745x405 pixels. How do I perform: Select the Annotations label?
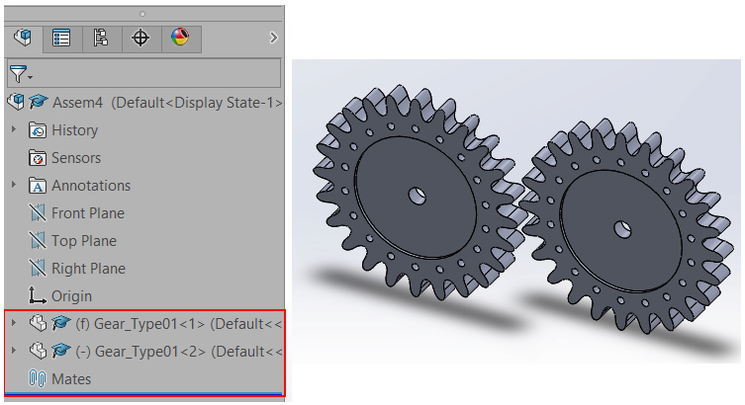[x=91, y=186]
